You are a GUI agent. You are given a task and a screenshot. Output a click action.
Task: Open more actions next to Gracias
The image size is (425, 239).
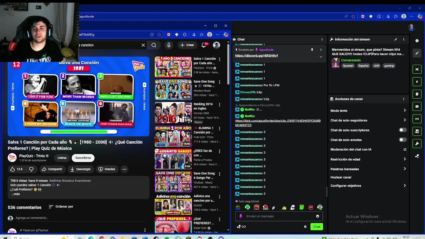click(124, 169)
